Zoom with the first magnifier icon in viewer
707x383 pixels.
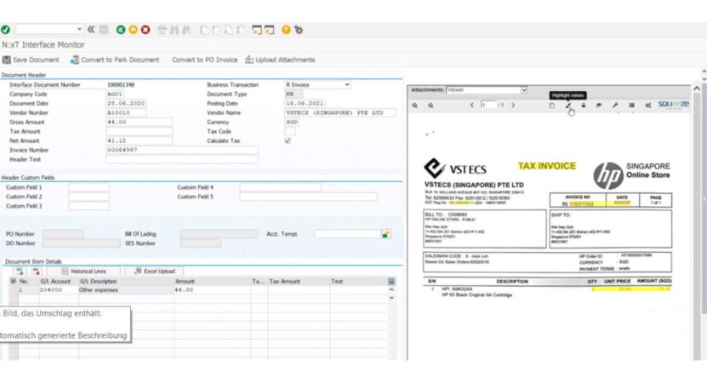click(415, 106)
